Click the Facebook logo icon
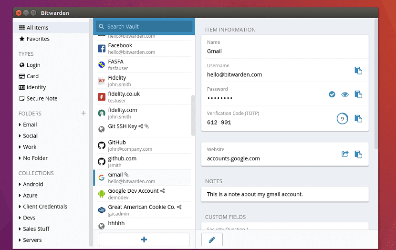The width and height of the screenshot is (396, 250). 102,49
